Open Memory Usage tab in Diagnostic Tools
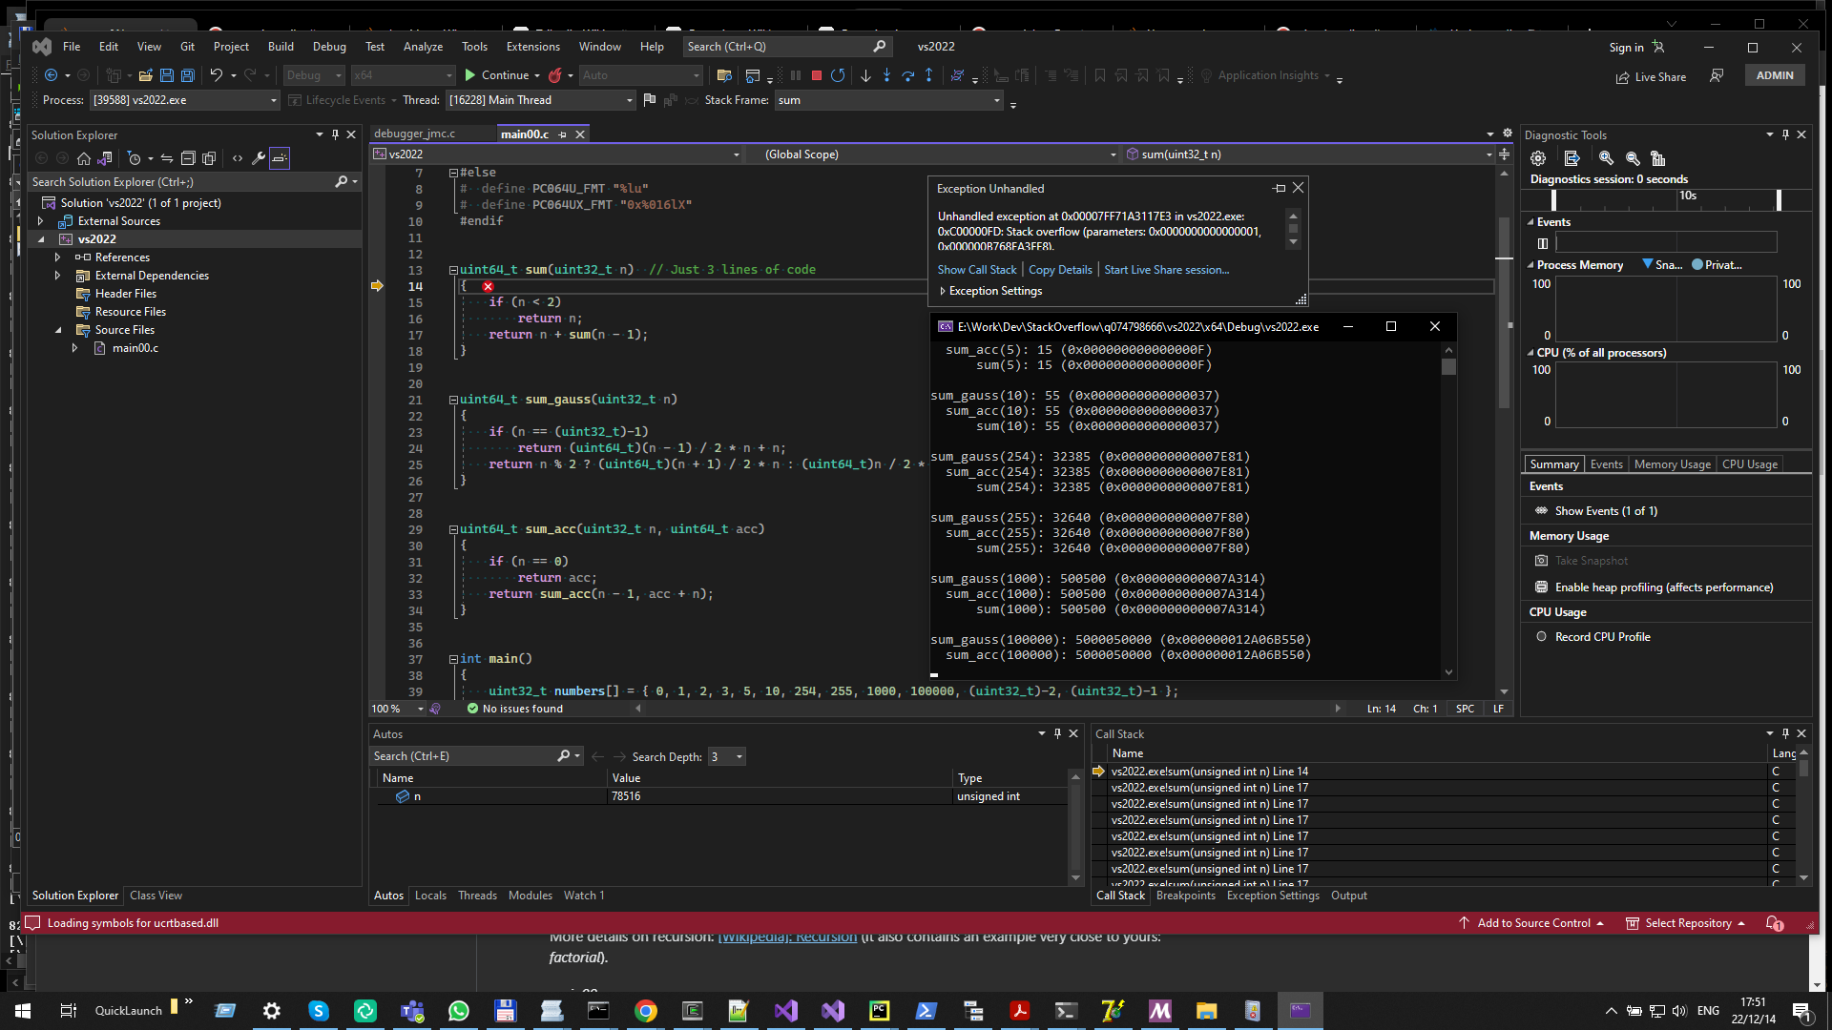 [x=1672, y=464]
